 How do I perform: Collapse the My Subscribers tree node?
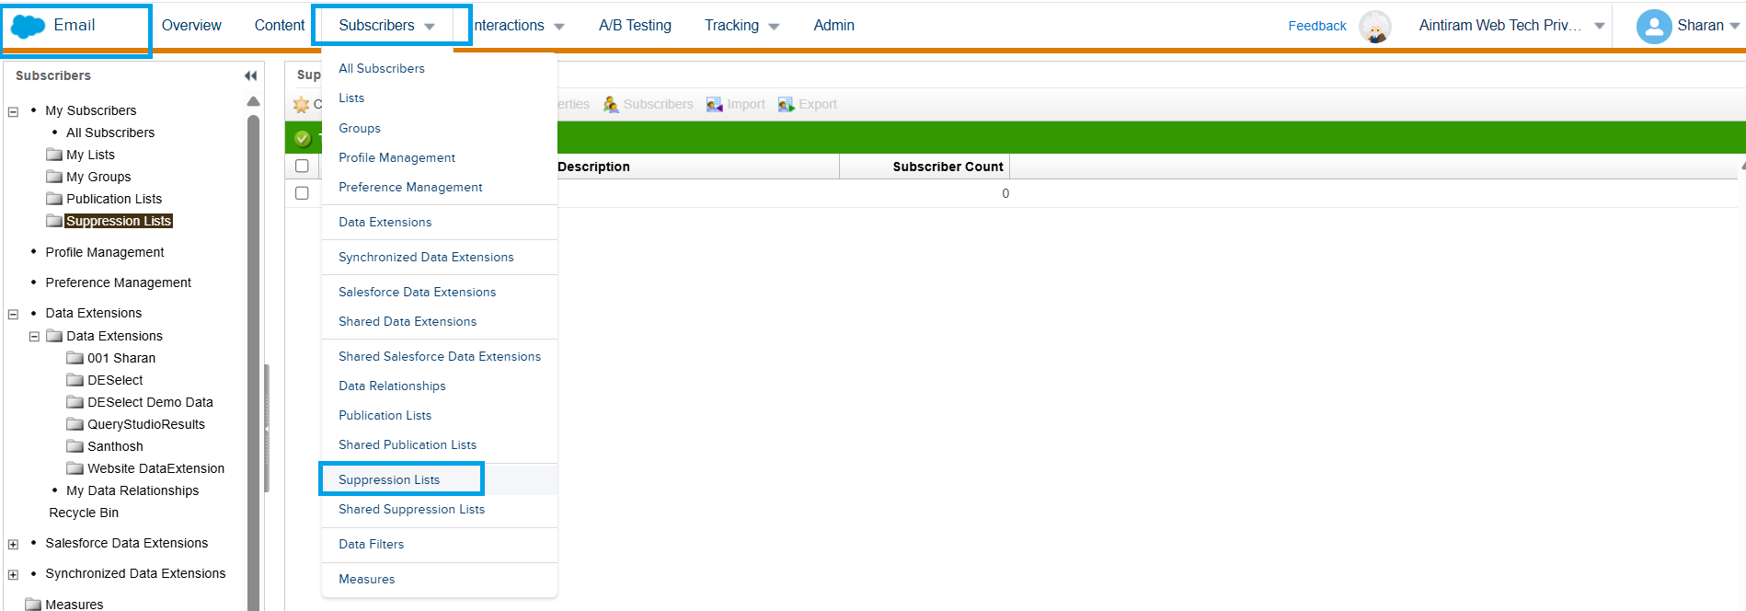coord(13,111)
